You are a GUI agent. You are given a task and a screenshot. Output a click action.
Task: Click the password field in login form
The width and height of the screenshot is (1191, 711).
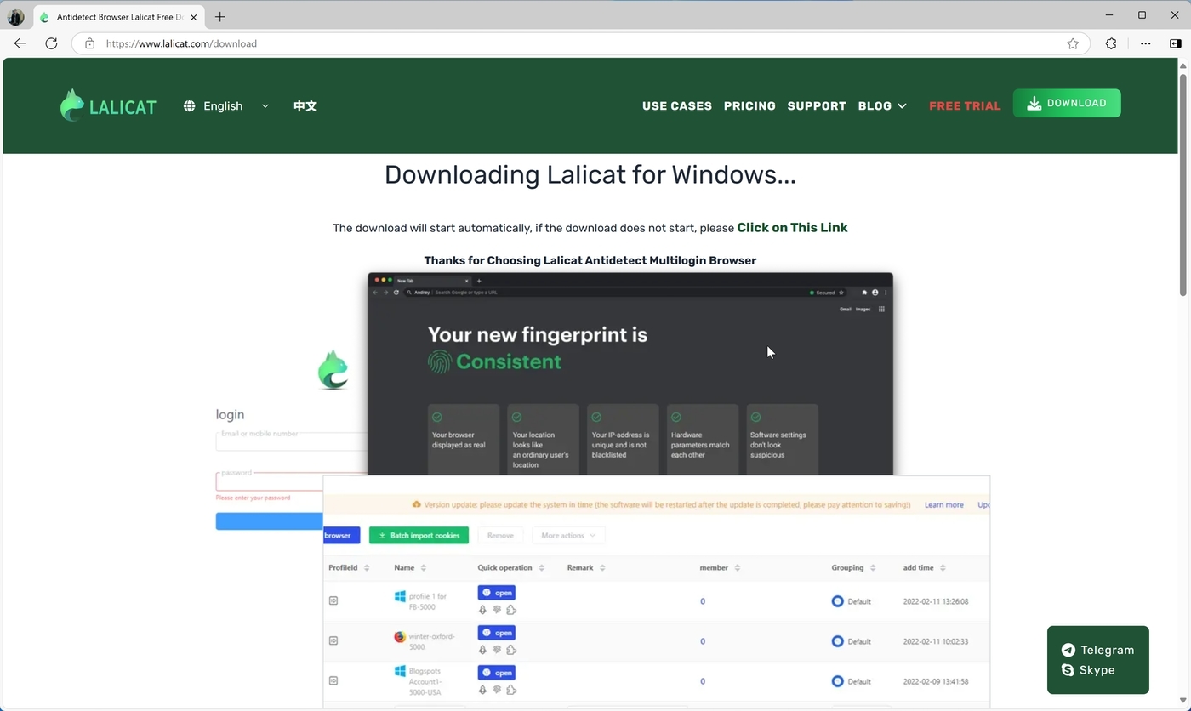pyautogui.click(x=291, y=481)
